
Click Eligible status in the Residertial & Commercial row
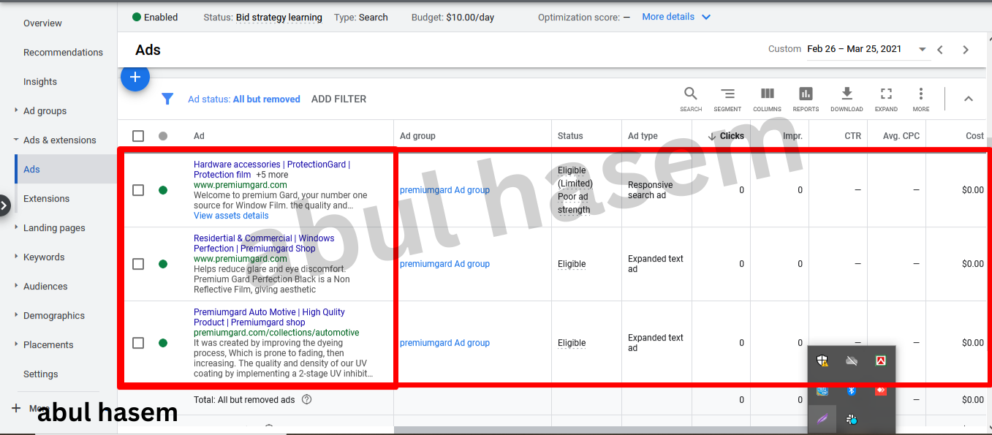(x=572, y=264)
